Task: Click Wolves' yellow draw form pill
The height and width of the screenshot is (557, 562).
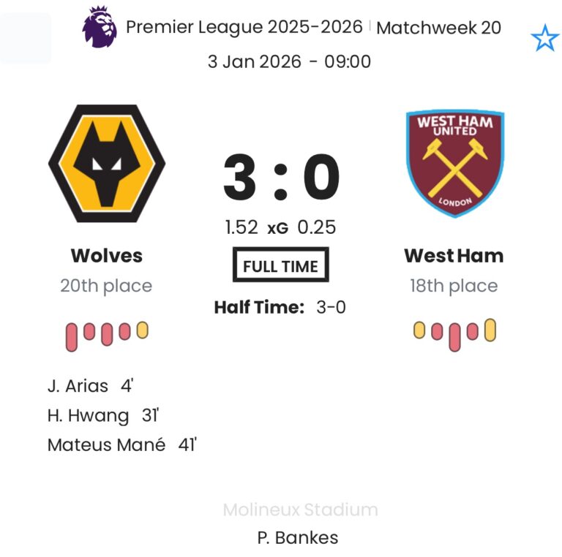Action: click(x=142, y=330)
